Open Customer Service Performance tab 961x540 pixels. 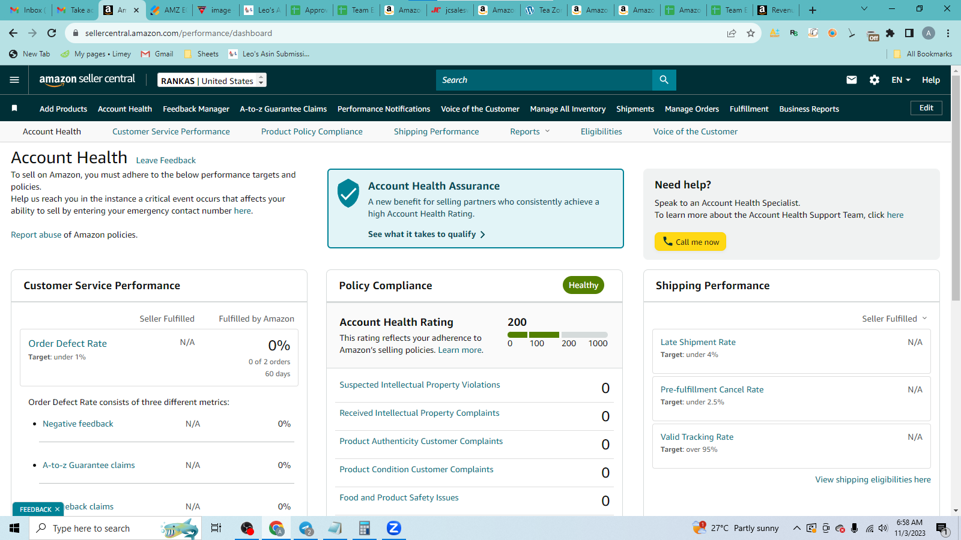pyautogui.click(x=171, y=131)
